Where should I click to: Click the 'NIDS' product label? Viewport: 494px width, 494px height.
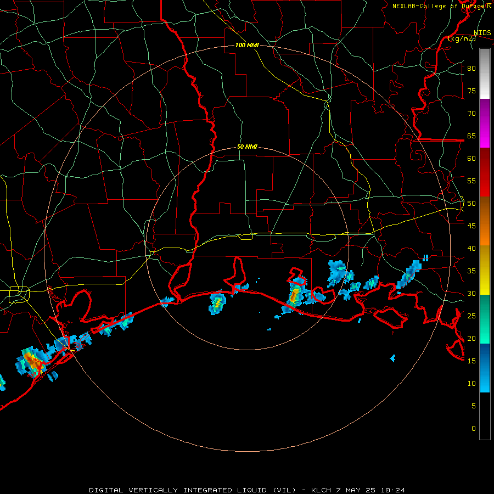[x=482, y=32]
